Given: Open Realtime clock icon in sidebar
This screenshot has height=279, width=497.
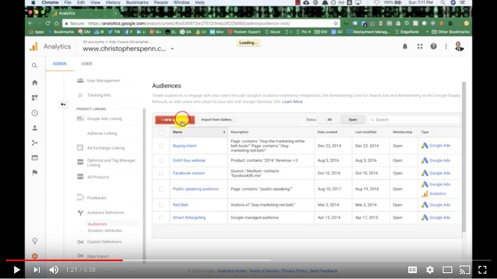Looking at the screenshot, I should [35, 113].
